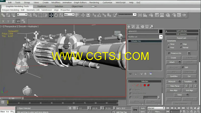Screen dimensions: 201x113
Task: Choose Rectangular Selection Region tool
Action: (40, 15)
